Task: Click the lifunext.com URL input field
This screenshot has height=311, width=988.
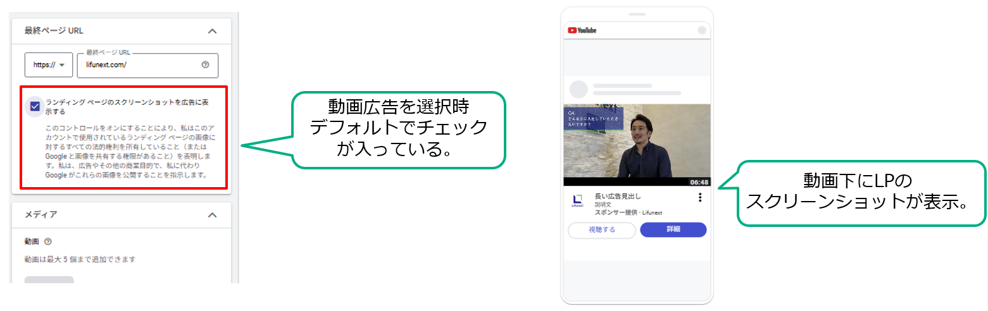Action: (x=147, y=64)
